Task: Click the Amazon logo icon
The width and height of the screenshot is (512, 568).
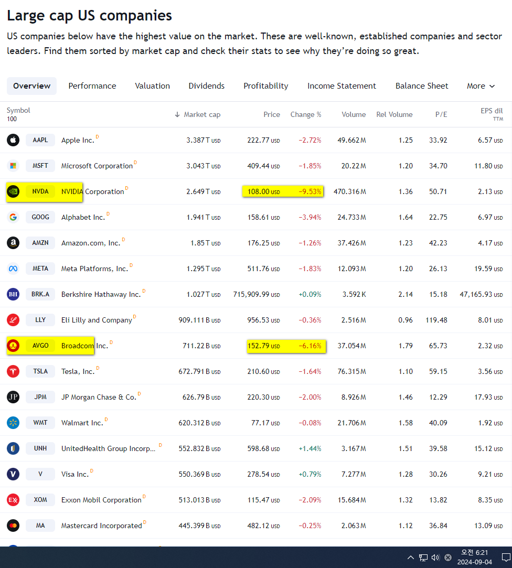Action: (13, 243)
